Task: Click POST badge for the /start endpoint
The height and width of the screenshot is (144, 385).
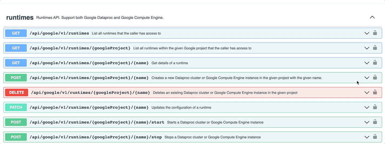Action: pyautogui.click(x=16, y=122)
